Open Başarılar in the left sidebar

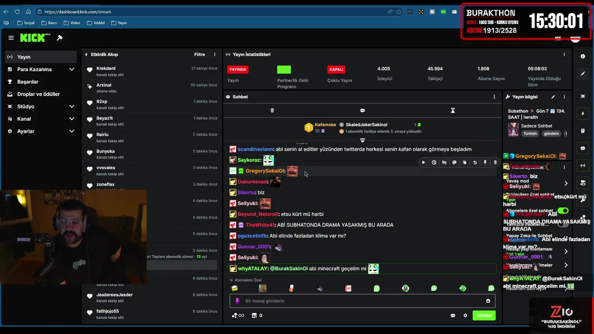click(x=41, y=82)
